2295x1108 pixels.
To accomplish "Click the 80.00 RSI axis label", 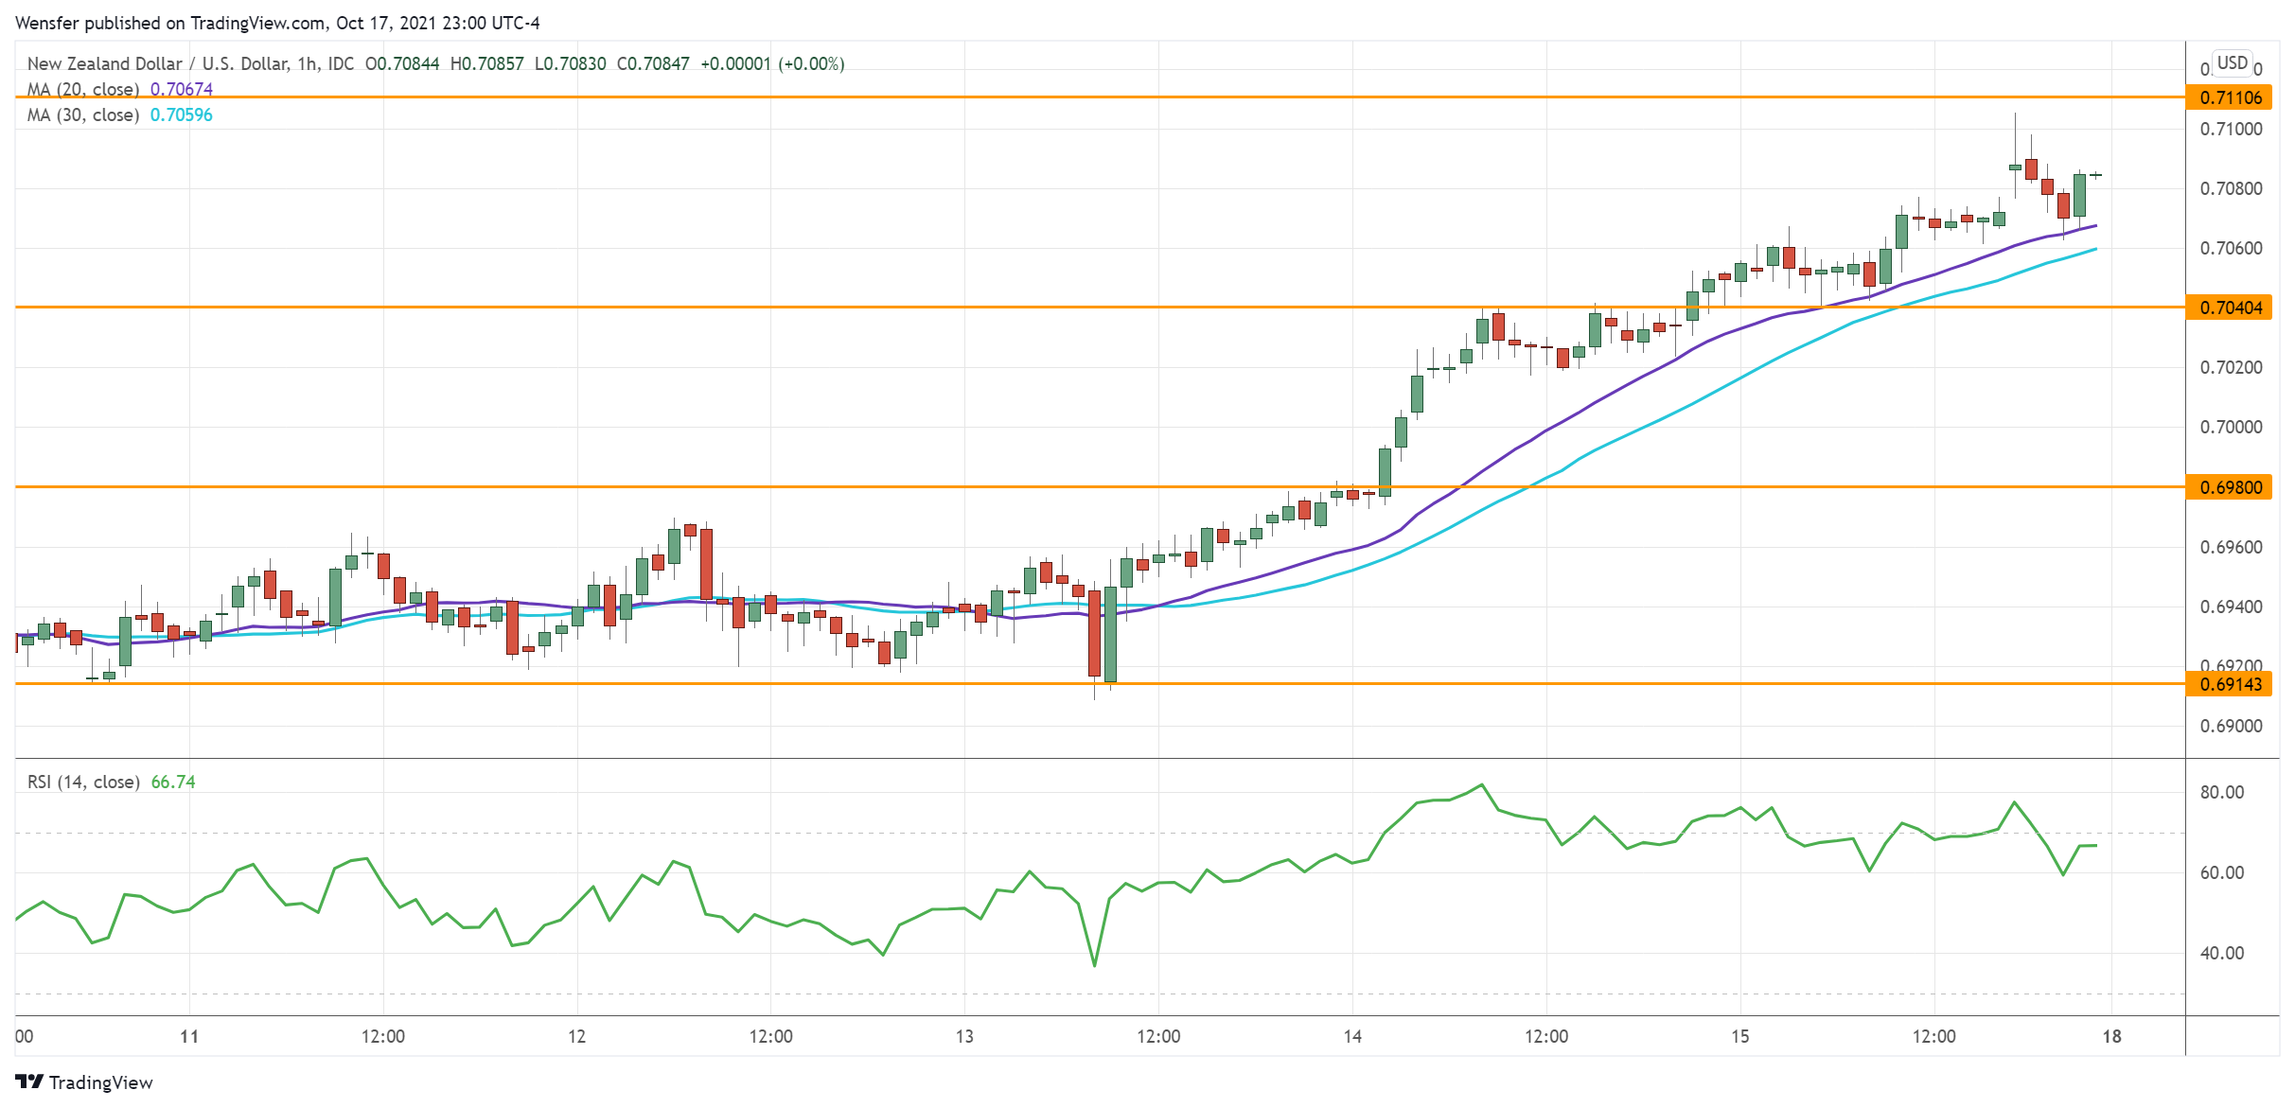I will (x=2221, y=792).
